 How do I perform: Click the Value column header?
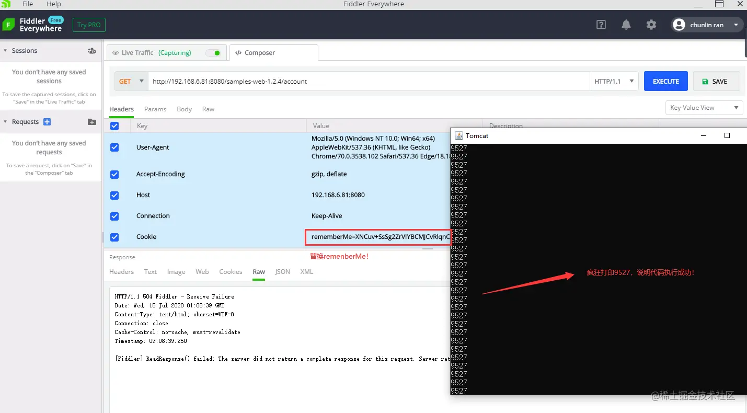click(321, 126)
